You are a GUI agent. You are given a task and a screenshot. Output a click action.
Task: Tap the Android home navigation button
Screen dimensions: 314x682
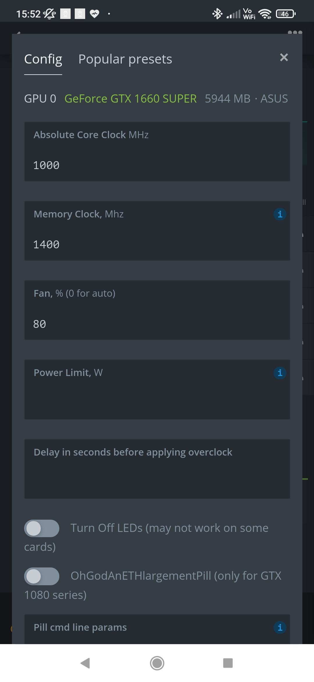[157, 663]
